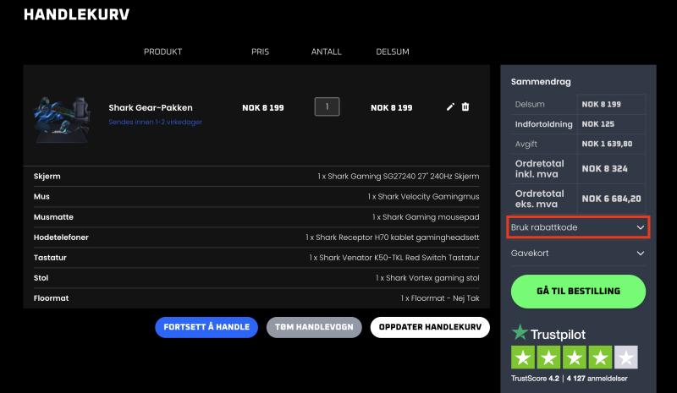Click the Indfortoldning value NOK 125
The height and width of the screenshot is (393, 677).
tap(598, 124)
